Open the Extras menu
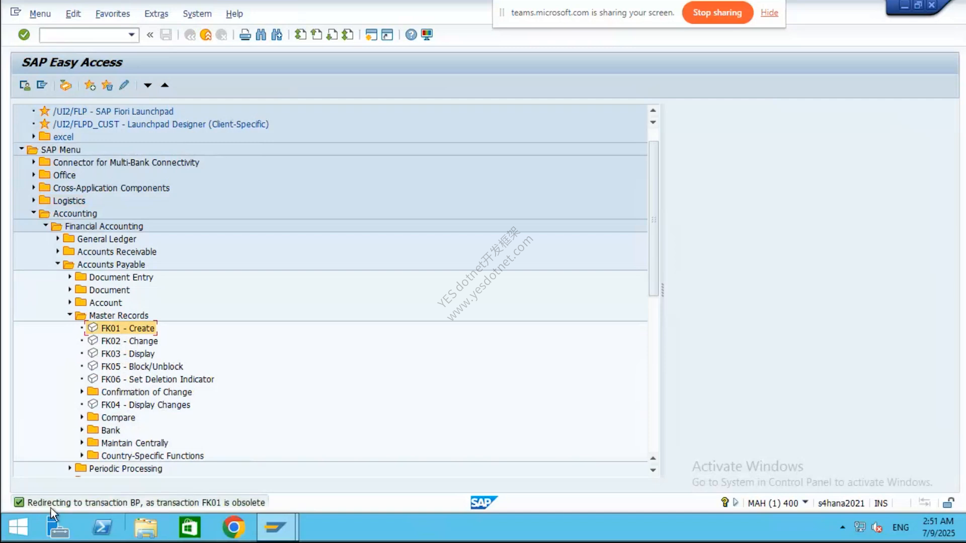 [156, 14]
